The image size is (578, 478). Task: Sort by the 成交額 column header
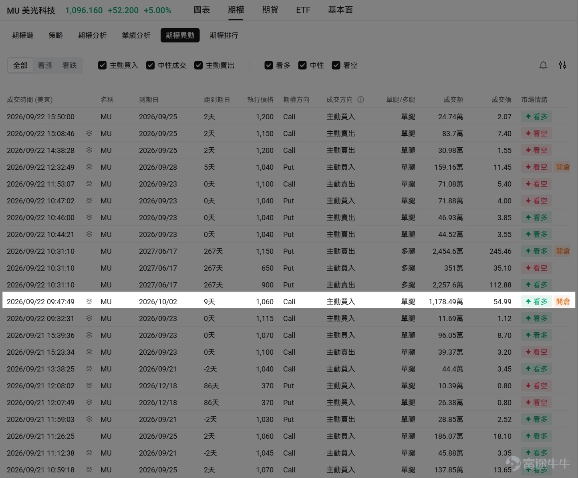coord(453,100)
